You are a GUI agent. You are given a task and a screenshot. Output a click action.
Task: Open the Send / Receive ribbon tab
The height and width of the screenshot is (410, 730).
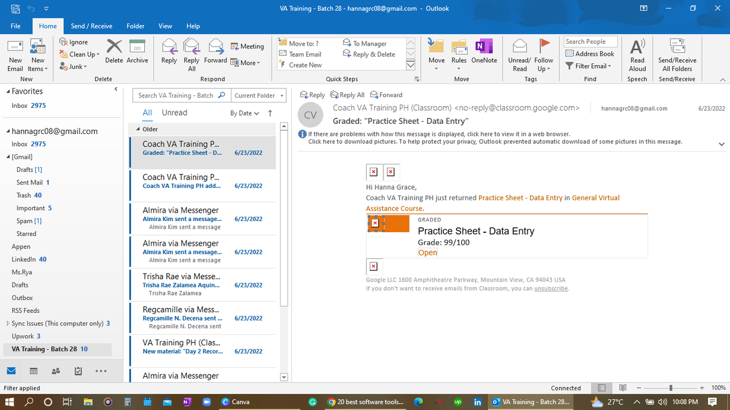[91, 26]
